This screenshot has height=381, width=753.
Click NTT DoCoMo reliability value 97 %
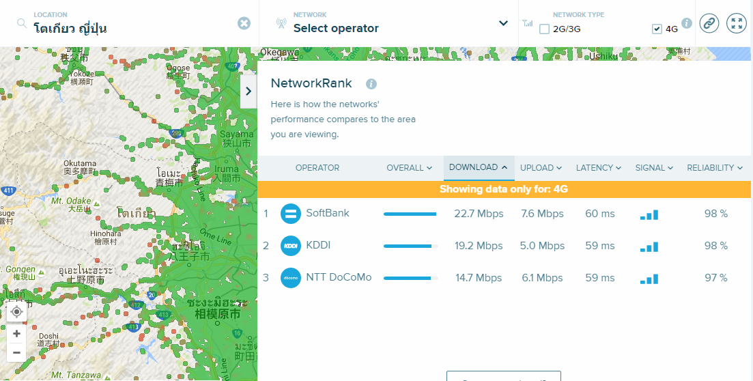tap(716, 278)
